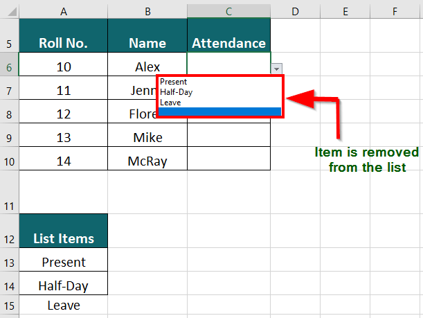423x318 pixels.
Task: Select row 6 header
Action: coord(9,67)
